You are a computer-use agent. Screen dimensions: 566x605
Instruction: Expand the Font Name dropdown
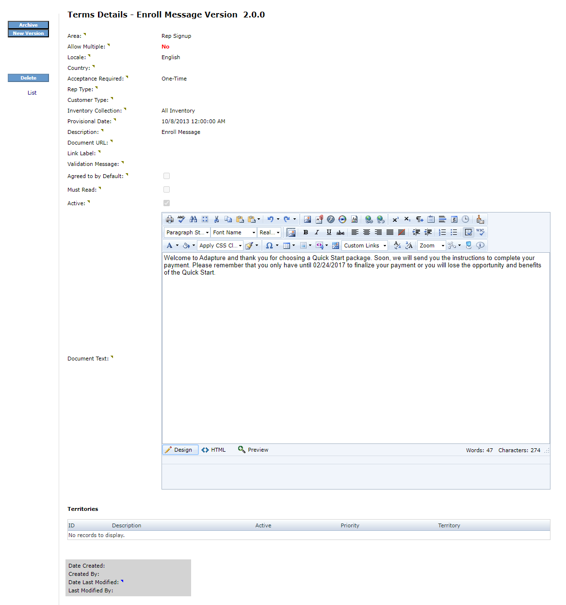(233, 232)
